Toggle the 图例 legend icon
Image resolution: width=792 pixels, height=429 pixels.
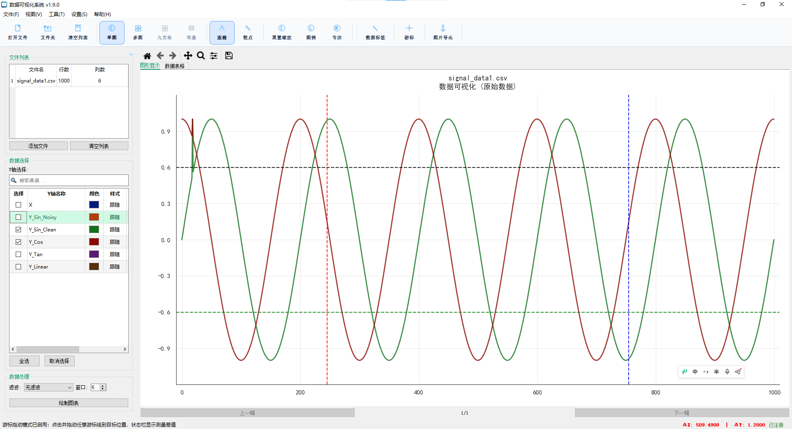[x=311, y=32]
